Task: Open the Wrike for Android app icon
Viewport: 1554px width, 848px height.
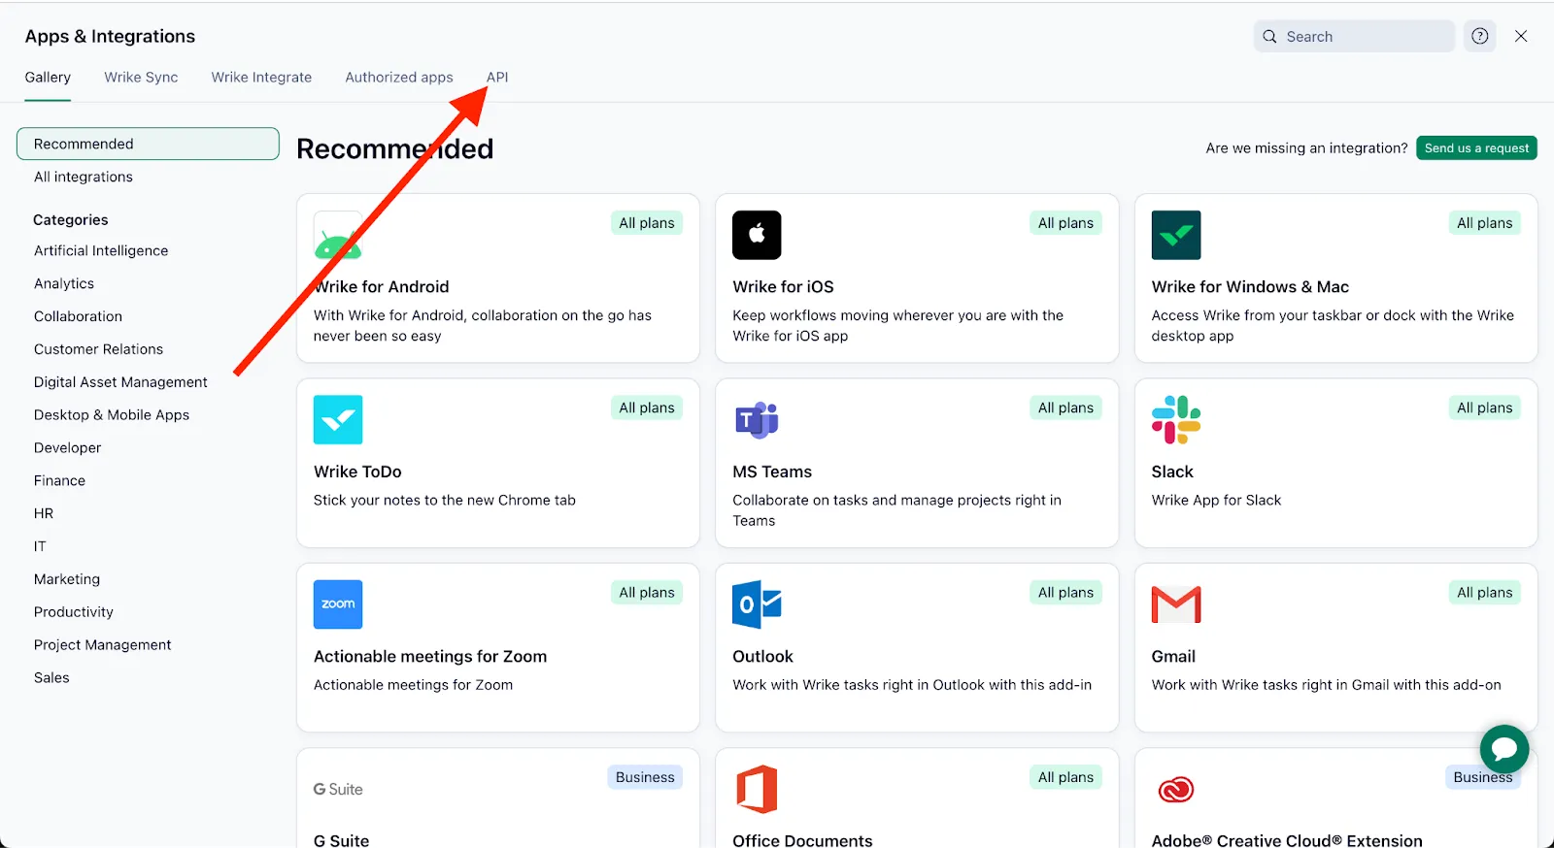Action: (x=338, y=236)
